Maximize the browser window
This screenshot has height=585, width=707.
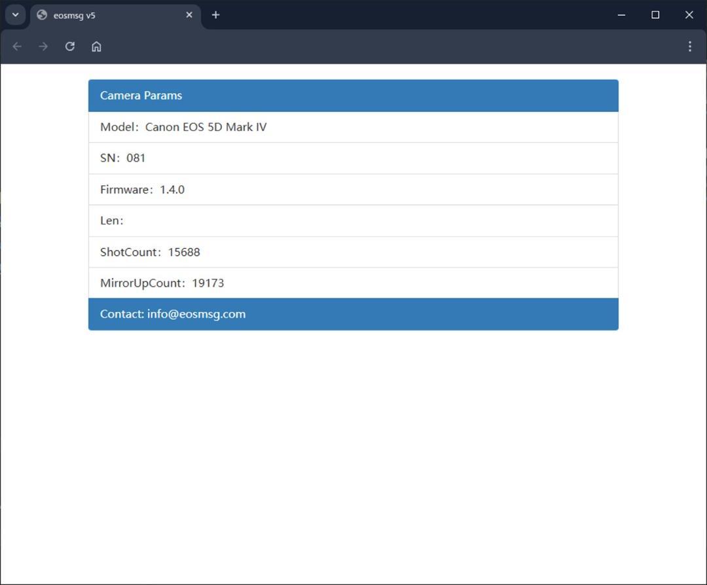tap(655, 15)
